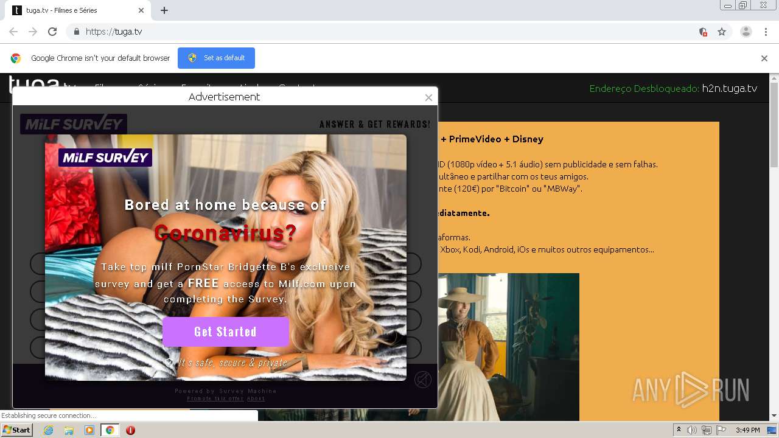Launch Internet Explorer from the taskbar
Image resolution: width=779 pixels, height=438 pixels.
coord(48,430)
